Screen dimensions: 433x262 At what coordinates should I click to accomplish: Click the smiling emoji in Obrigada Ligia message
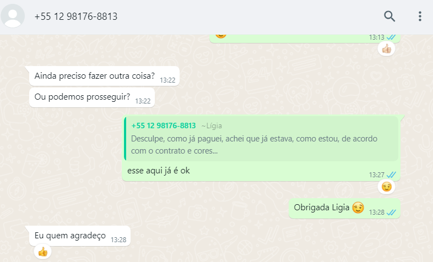pyautogui.click(x=358, y=208)
